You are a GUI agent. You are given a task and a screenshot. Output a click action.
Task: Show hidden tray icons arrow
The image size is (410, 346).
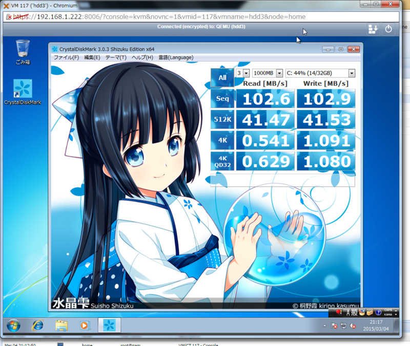(x=324, y=326)
